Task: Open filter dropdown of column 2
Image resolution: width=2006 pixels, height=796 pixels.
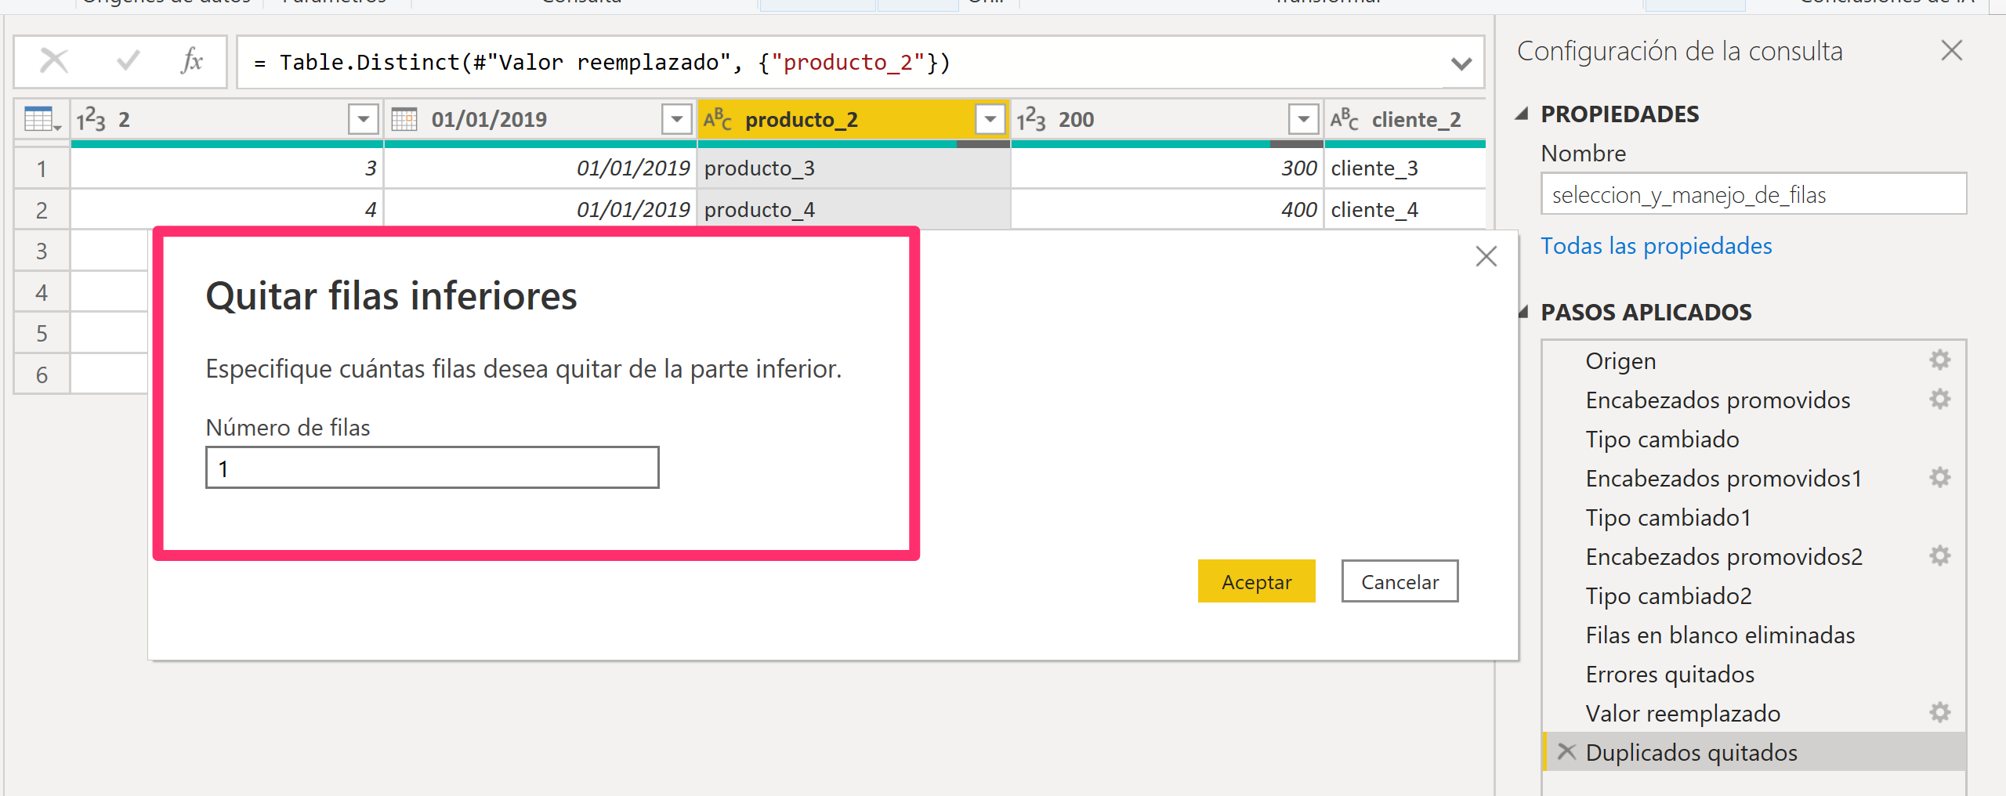Action: (x=364, y=119)
